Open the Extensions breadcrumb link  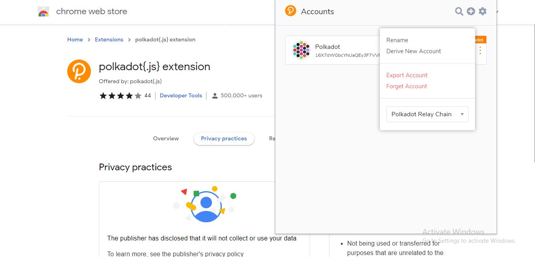tap(109, 40)
